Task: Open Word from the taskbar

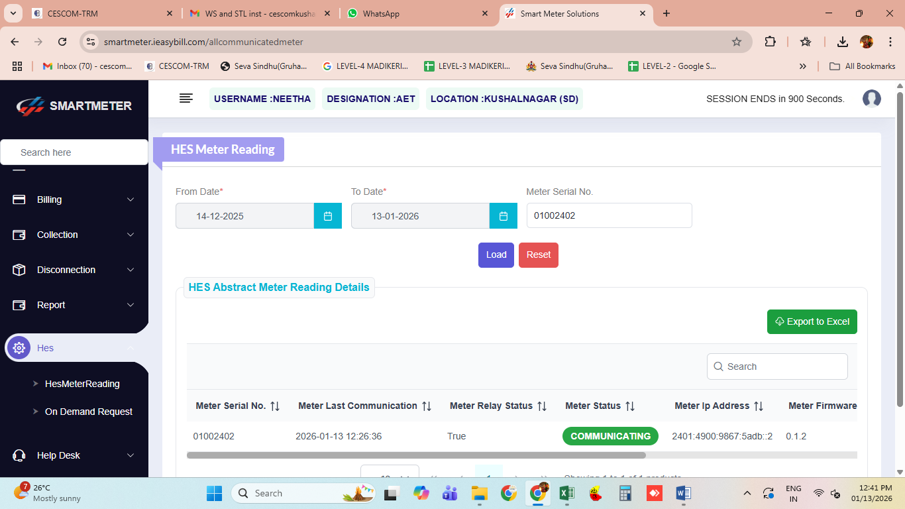Action: click(683, 493)
